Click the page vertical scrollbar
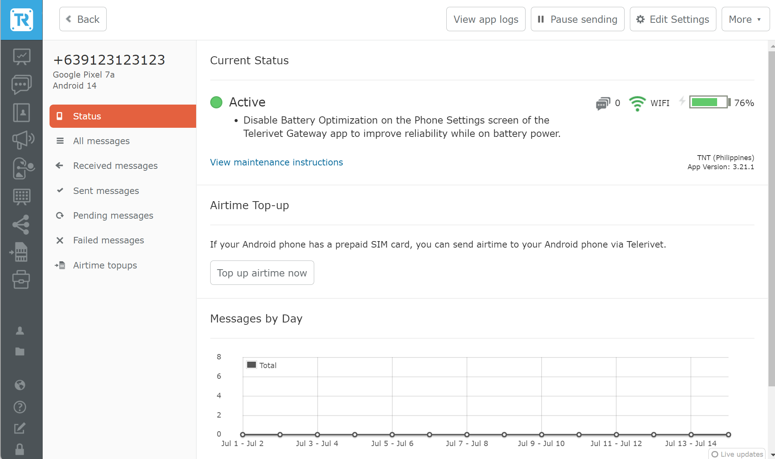This screenshot has height=459, width=775. coord(772,219)
